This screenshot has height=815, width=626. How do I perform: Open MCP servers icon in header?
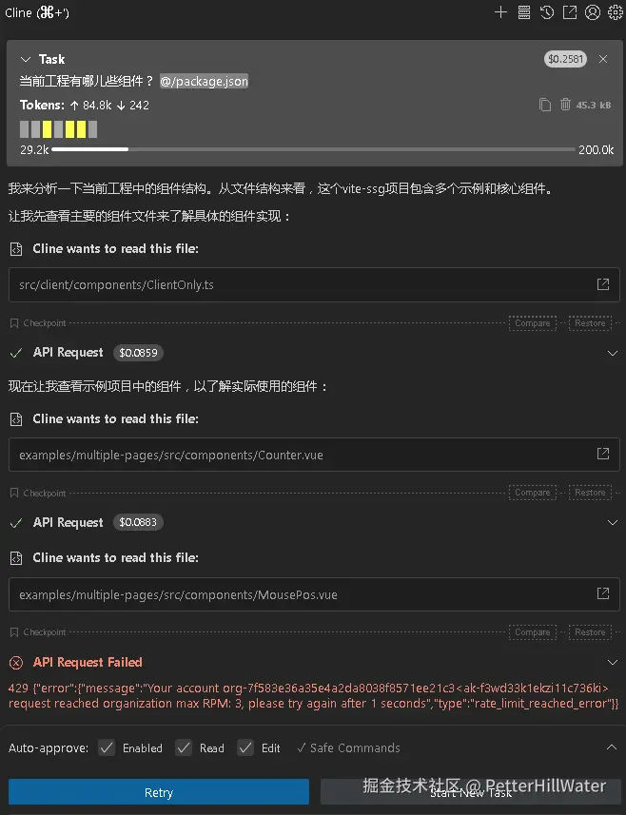tap(524, 12)
